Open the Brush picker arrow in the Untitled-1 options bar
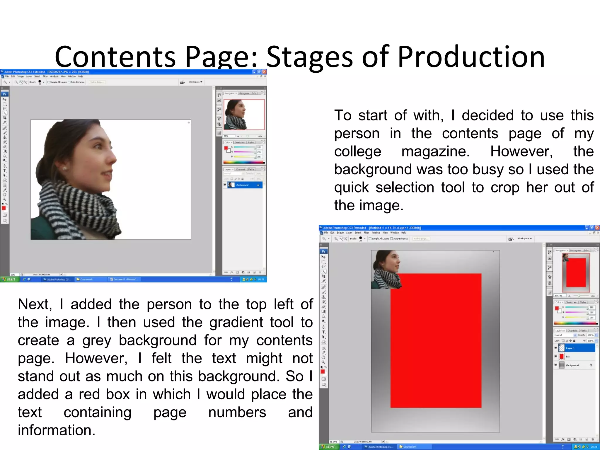This screenshot has height=450, width=600. coord(365,239)
